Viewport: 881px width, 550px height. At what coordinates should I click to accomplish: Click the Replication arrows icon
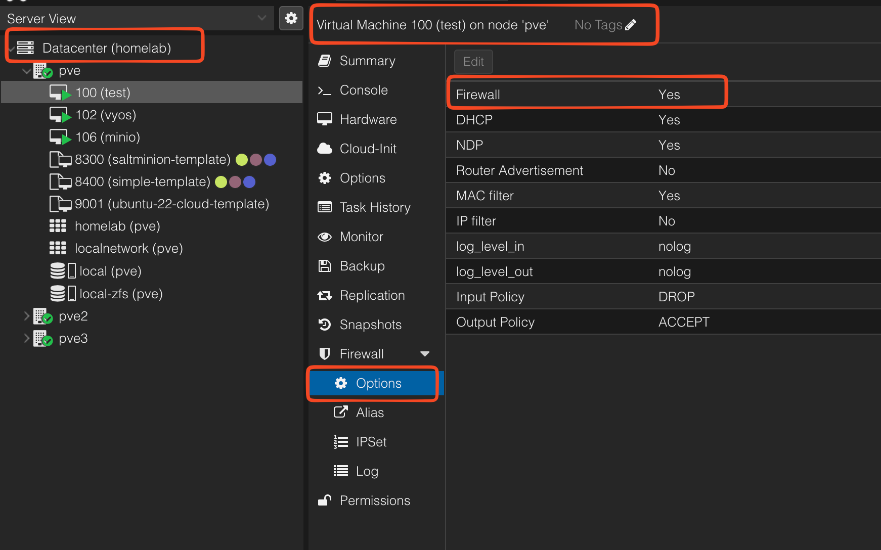(x=324, y=296)
